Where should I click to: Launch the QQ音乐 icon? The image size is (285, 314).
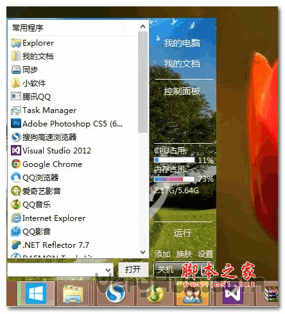pyautogui.click(x=16, y=204)
